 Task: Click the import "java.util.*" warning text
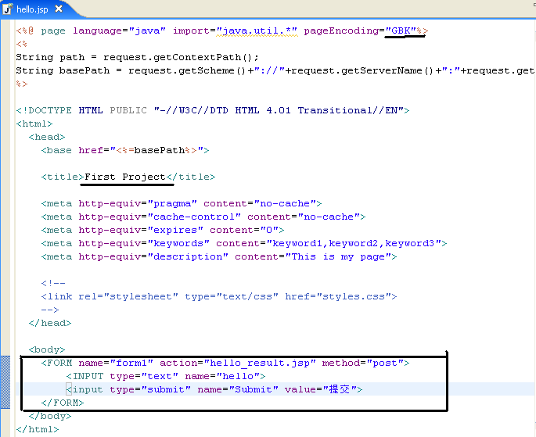(x=257, y=30)
